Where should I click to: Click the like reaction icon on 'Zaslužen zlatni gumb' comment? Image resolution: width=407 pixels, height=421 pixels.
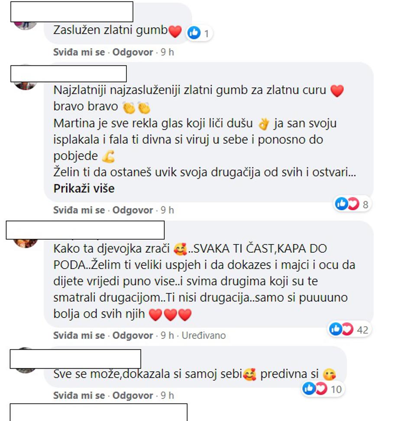point(194,33)
